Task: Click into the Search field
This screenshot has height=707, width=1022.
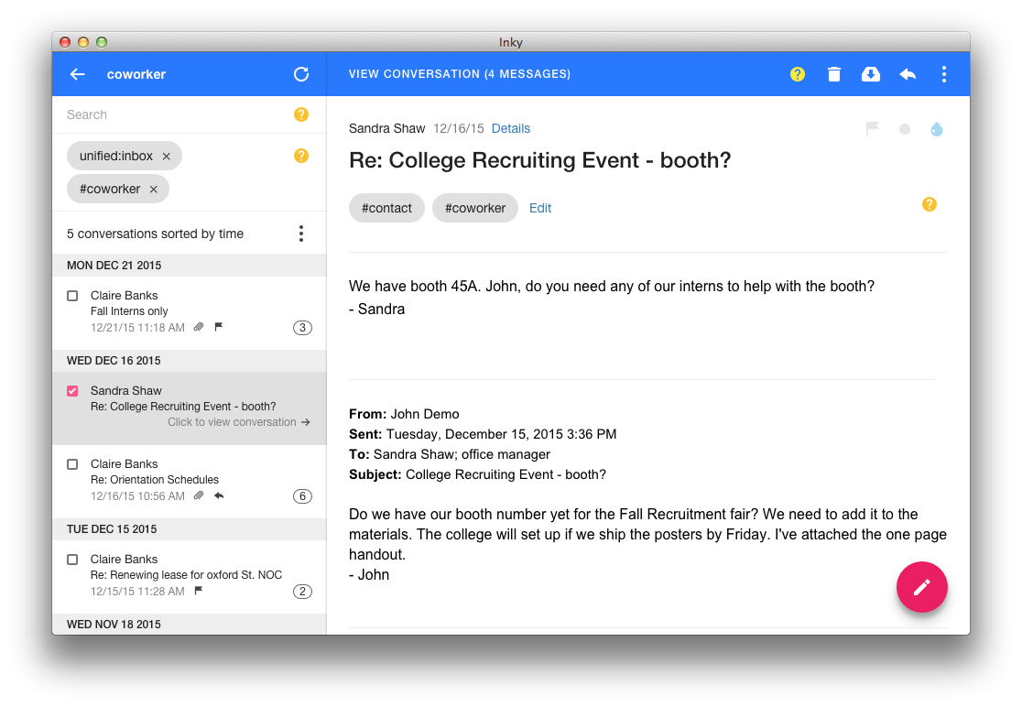Action: coord(174,114)
